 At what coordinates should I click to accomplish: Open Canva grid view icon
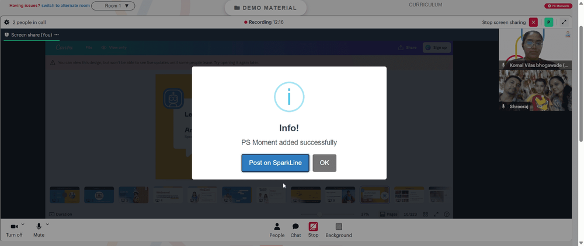coord(425,215)
